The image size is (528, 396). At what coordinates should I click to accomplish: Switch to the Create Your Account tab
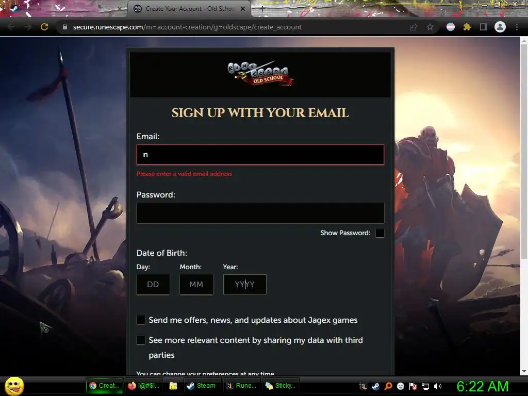pos(189,9)
